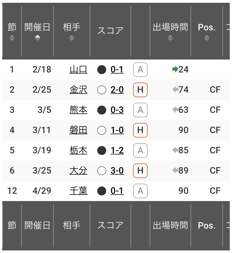The width and height of the screenshot is (232, 253).
Task: Click the substituted-out arrow next to 85
Action: coord(175,150)
